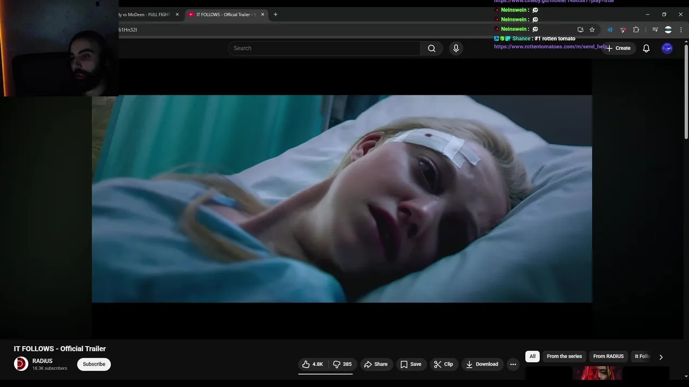Focus the YouTube Search field

point(324,48)
